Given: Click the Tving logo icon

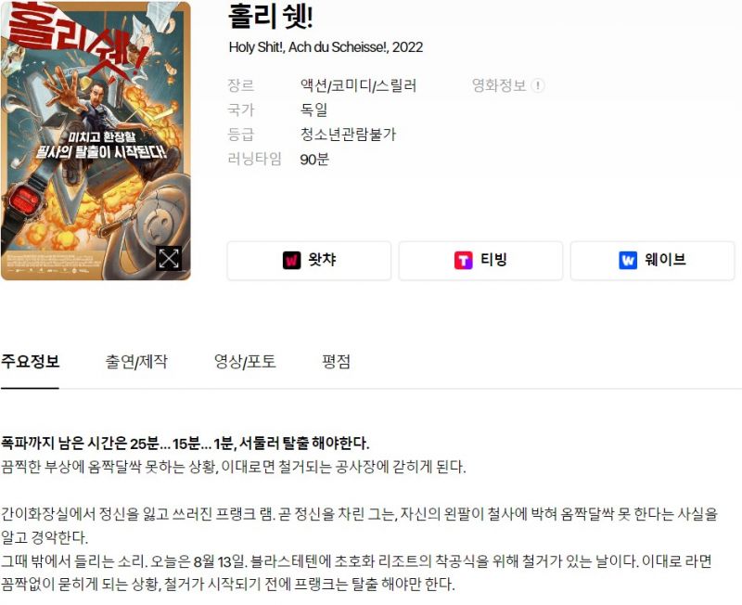Looking at the screenshot, I should pyautogui.click(x=463, y=261).
